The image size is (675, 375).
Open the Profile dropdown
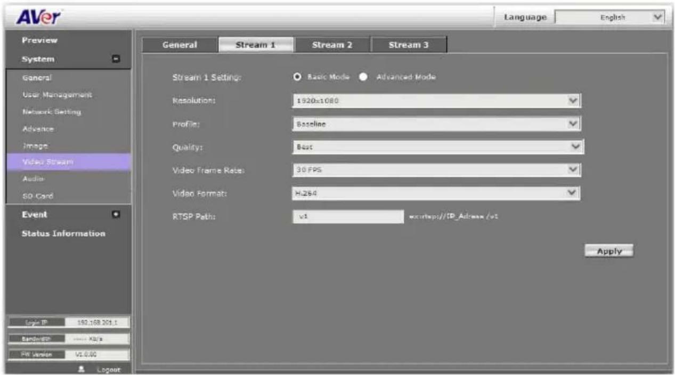click(x=436, y=124)
